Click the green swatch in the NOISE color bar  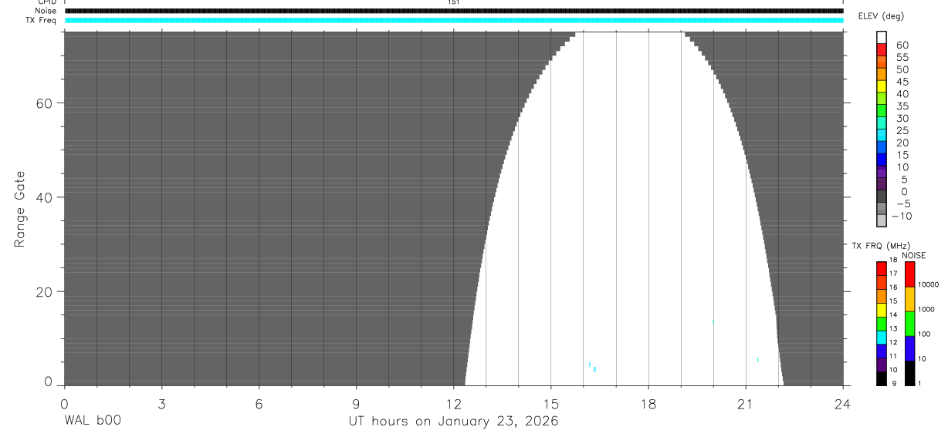pos(909,324)
